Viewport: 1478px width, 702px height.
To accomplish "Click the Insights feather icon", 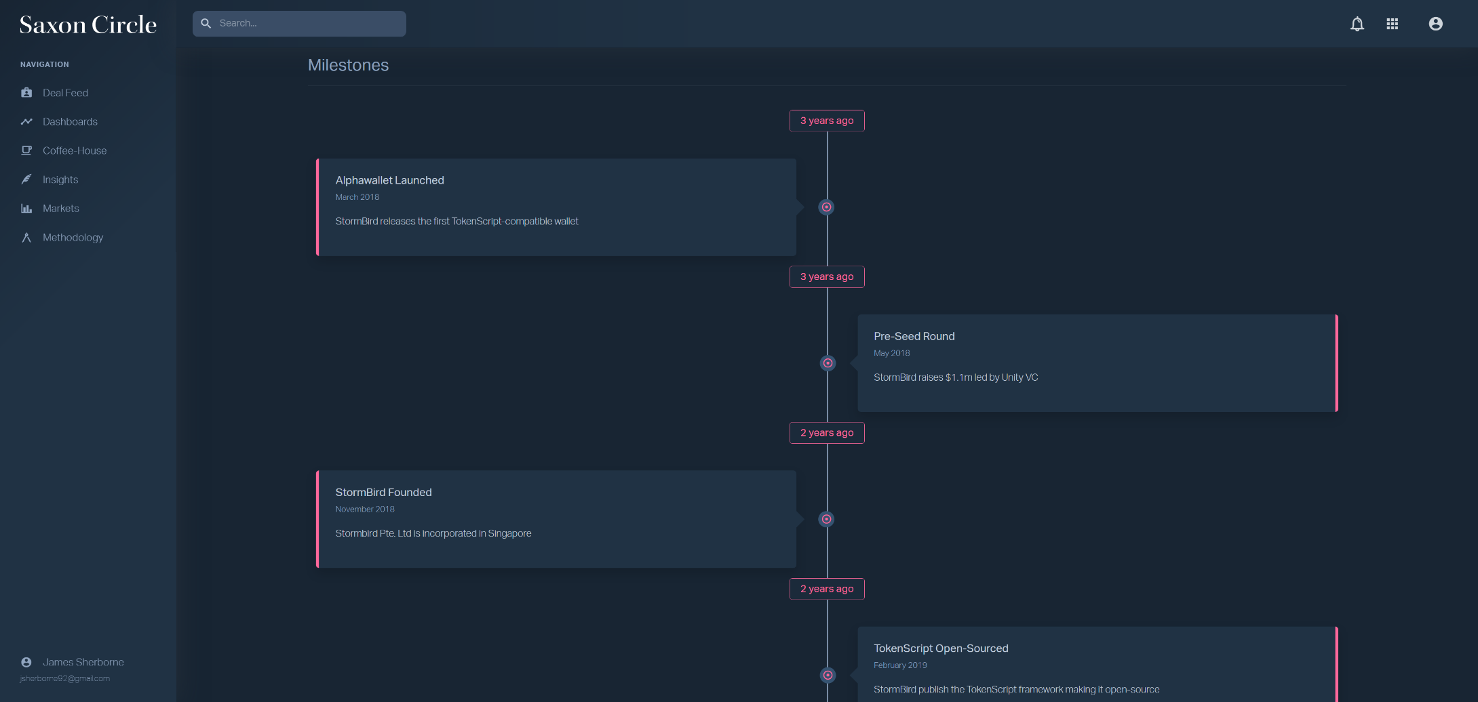I will 26,180.
